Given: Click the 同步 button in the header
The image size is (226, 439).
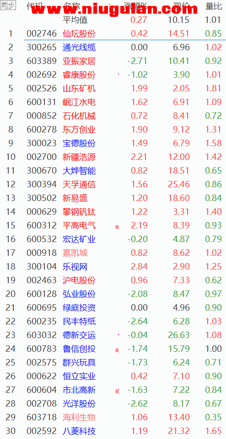Looking at the screenshot, I should [8, 5].
